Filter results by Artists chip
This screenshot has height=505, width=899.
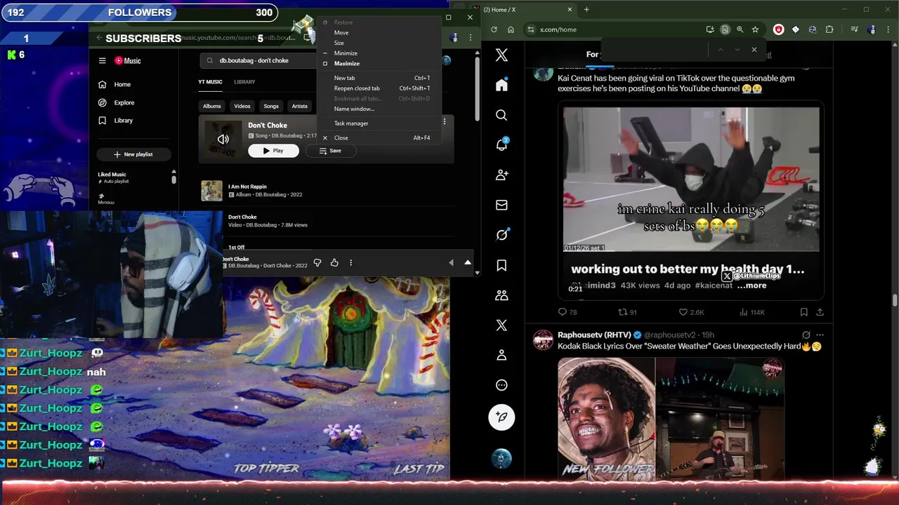pyautogui.click(x=300, y=106)
